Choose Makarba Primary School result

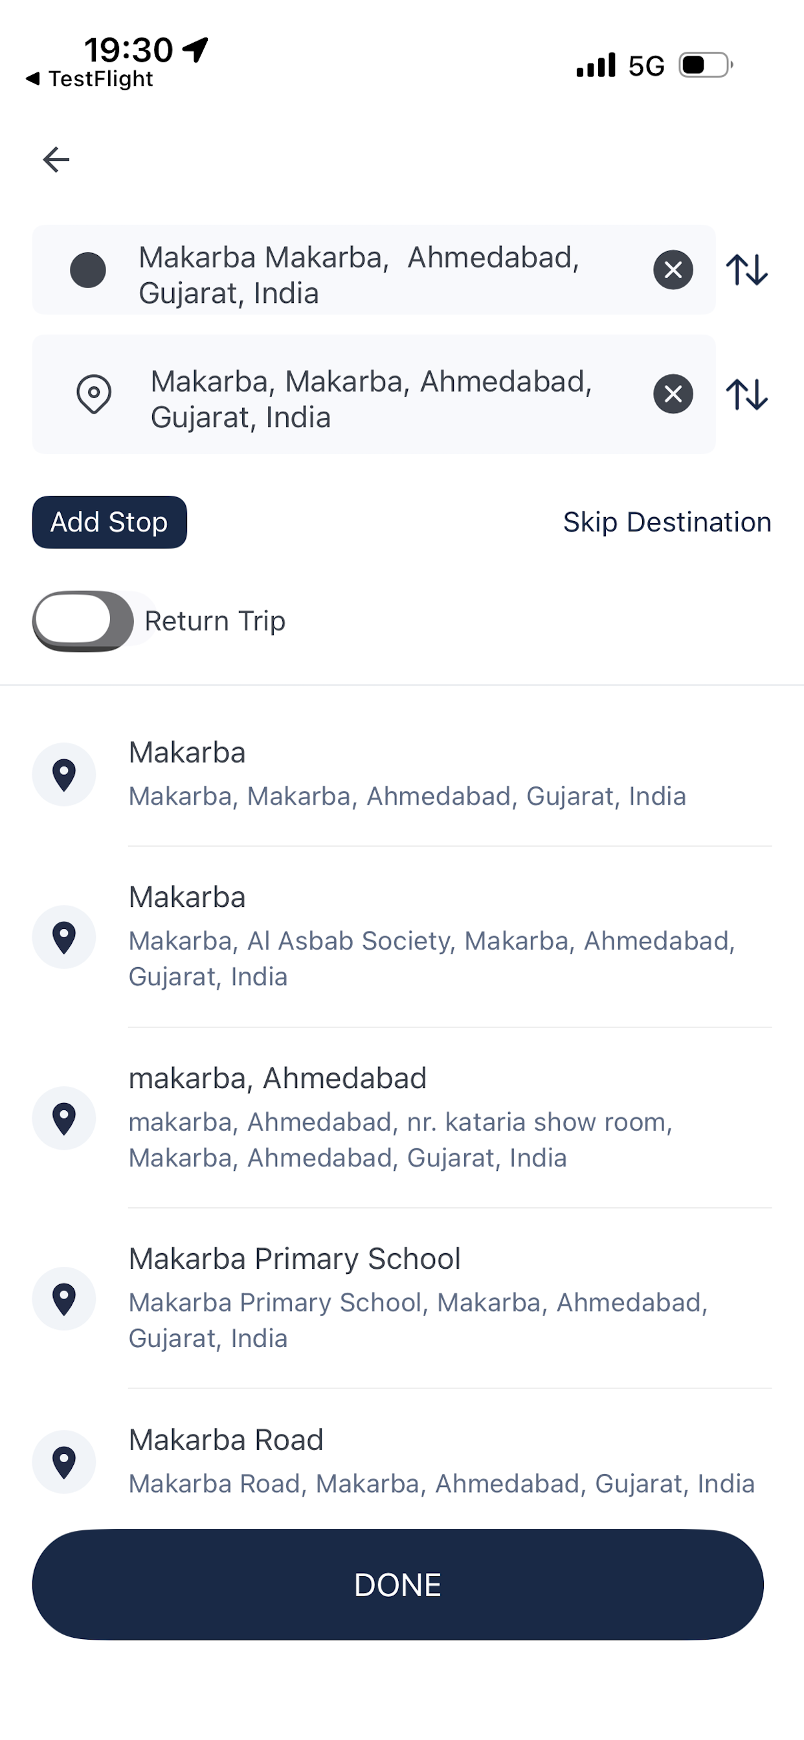coord(402,1299)
